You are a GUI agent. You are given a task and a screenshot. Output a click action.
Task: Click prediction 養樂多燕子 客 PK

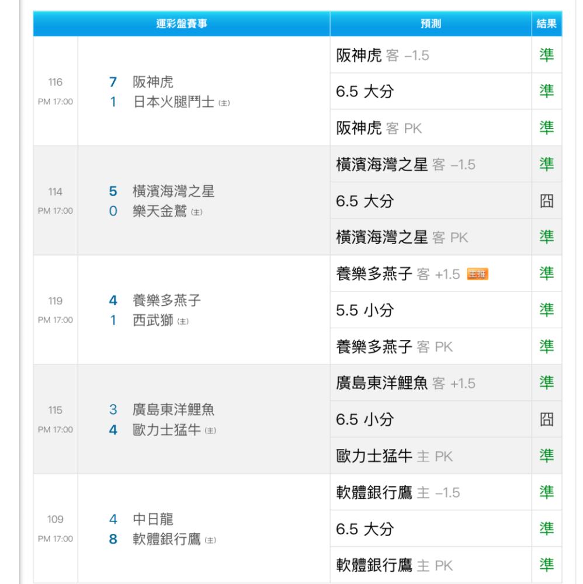(394, 347)
